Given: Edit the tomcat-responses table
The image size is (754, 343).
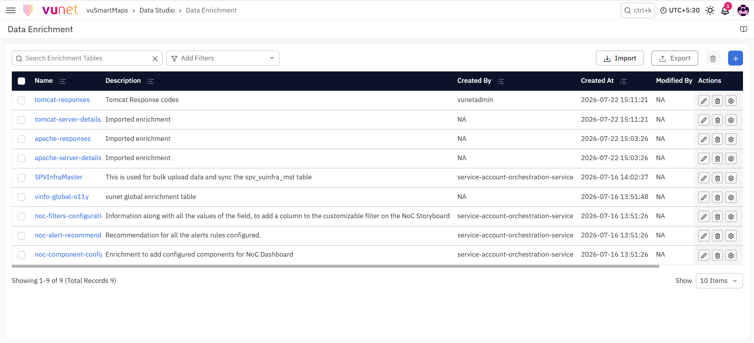Looking at the screenshot, I should pos(704,101).
